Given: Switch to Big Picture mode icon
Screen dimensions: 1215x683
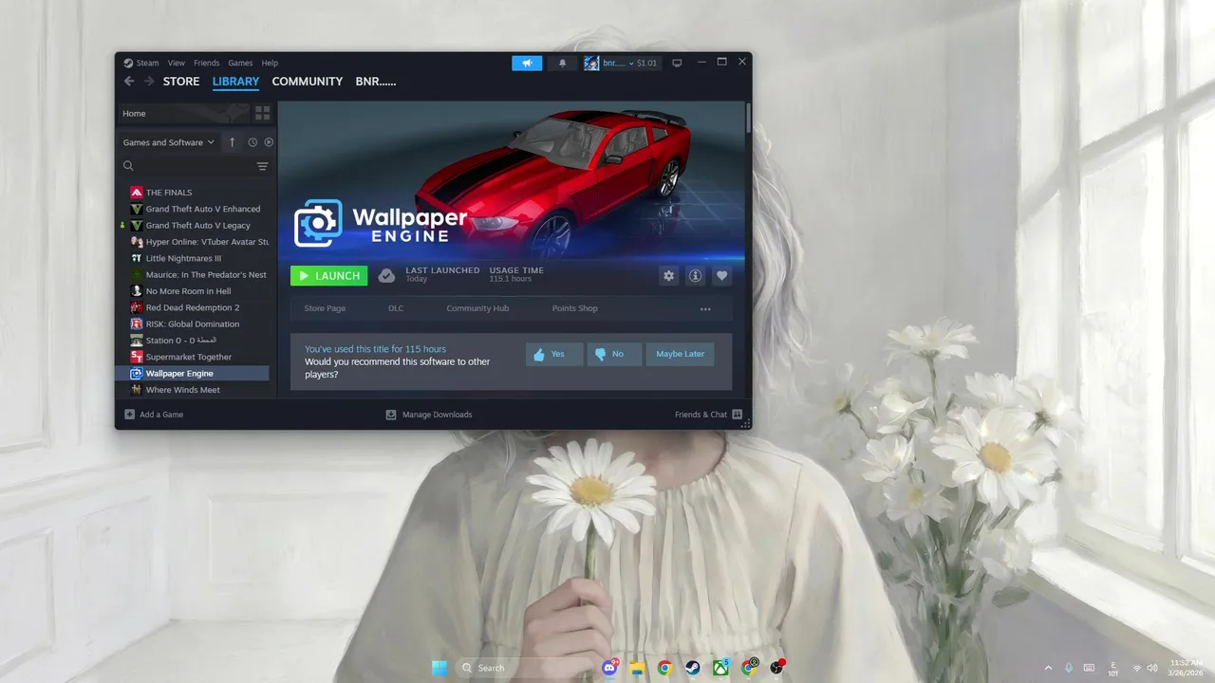Looking at the screenshot, I should [677, 63].
